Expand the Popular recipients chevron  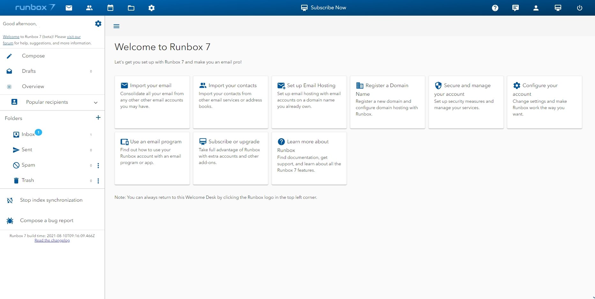coord(96,102)
